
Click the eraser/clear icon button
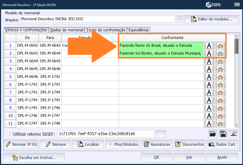point(233,134)
